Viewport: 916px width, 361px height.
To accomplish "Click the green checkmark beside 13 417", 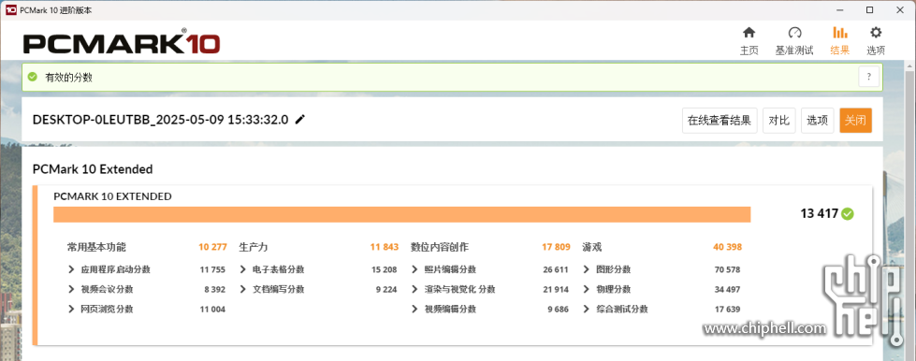I will [848, 214].
